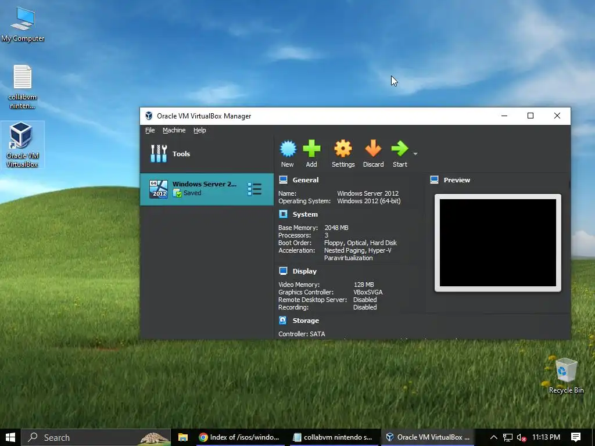
Task: Click the 'VBoxSVGA' graphics controller value
Action: (368, 292)
